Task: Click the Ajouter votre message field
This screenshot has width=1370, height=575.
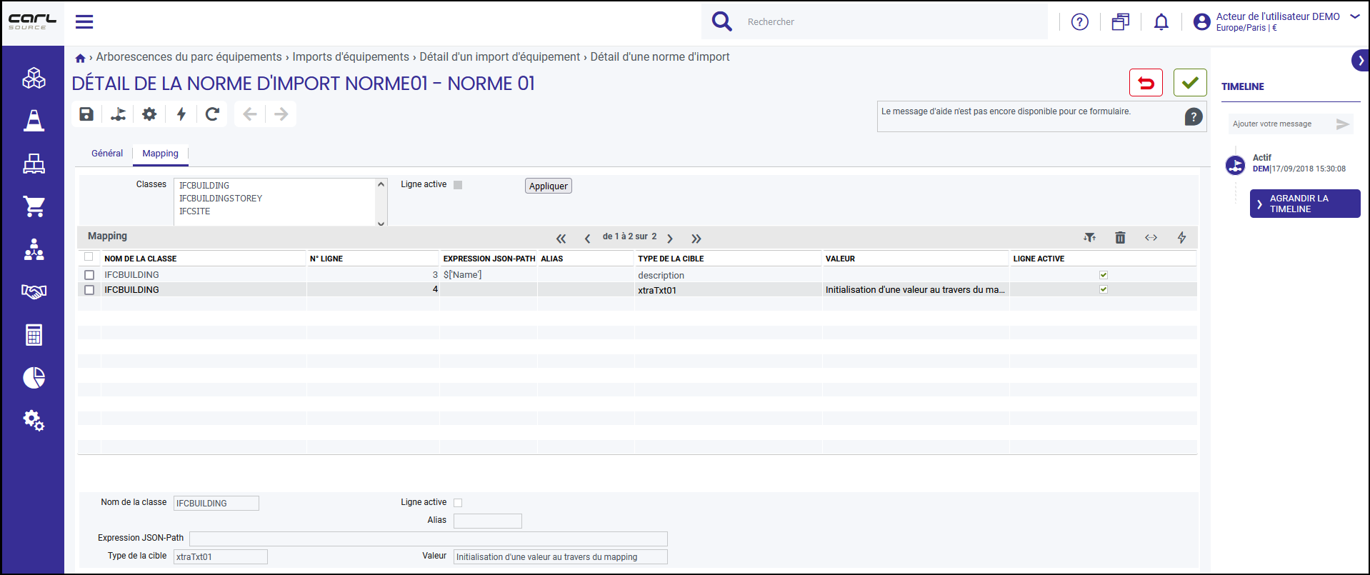Action: 1281,124
